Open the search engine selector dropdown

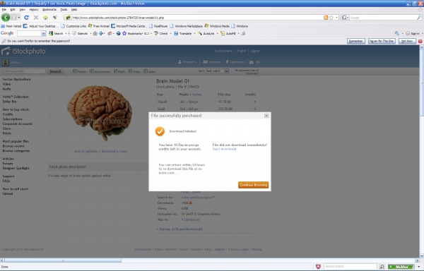pyautogui.click(x=346, y=18)
